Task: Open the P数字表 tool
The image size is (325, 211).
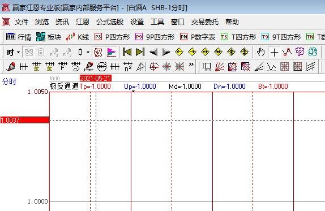Action: (x=198, y=37)
